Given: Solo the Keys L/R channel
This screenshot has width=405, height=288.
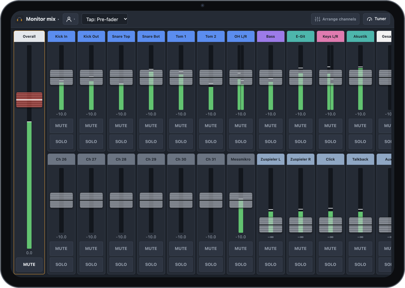Looking at the screenshot, I should point(330,142).
